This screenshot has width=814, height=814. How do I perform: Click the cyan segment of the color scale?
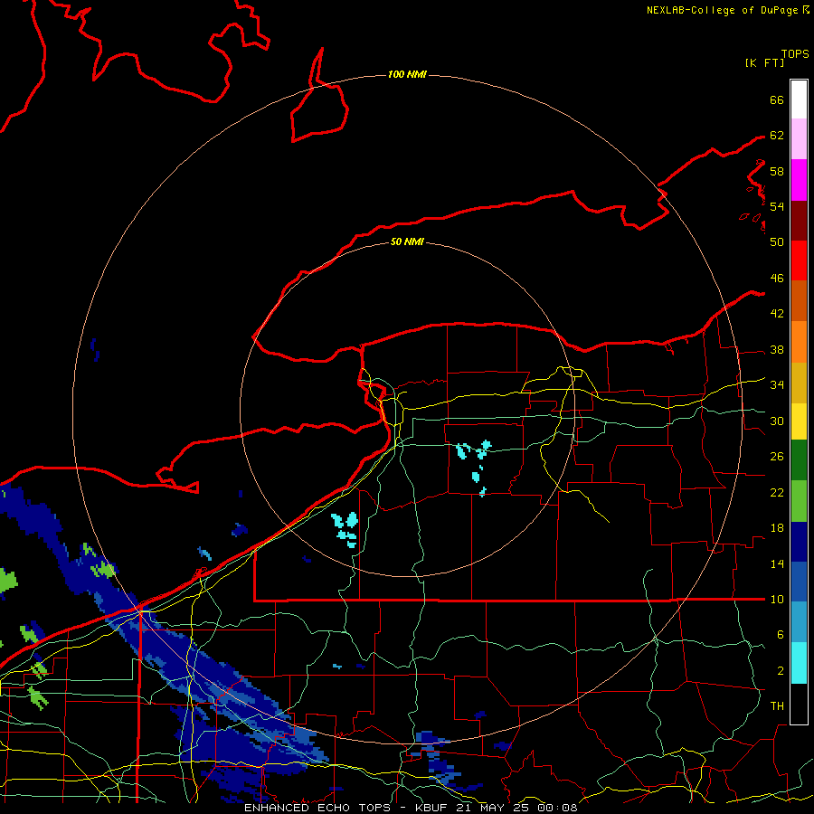click(x=799, y=663)
